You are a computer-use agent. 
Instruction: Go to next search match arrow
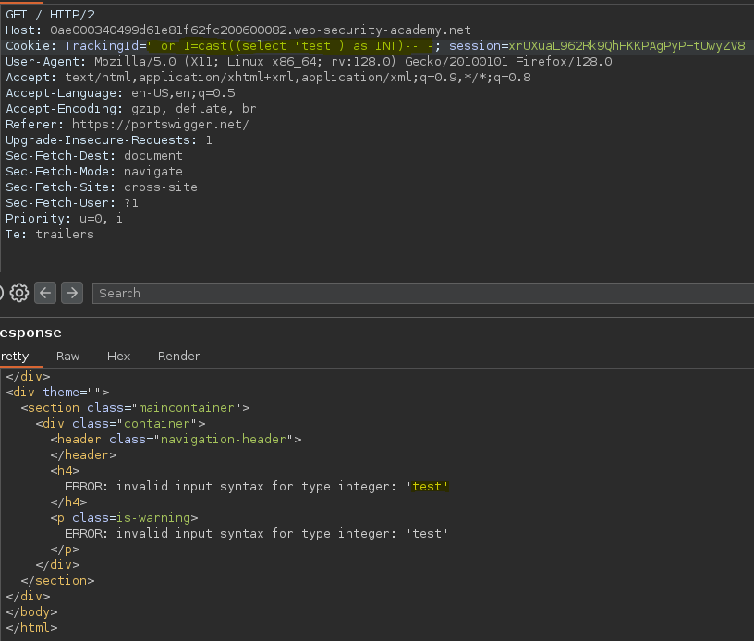pyautogui.click(x=72, y=293)
